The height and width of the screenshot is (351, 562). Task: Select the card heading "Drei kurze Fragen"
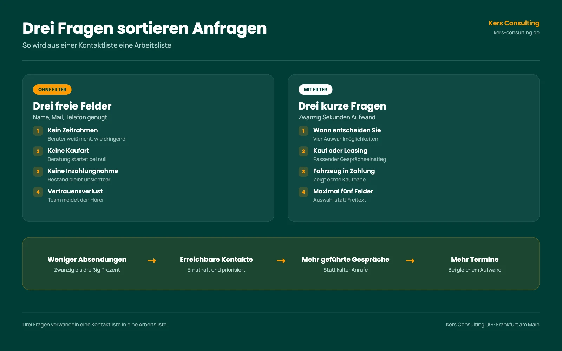click(342, 106)
